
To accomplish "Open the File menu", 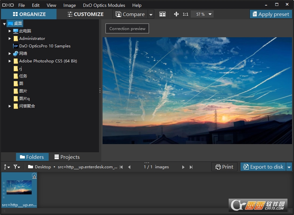I will pos(22,5).
